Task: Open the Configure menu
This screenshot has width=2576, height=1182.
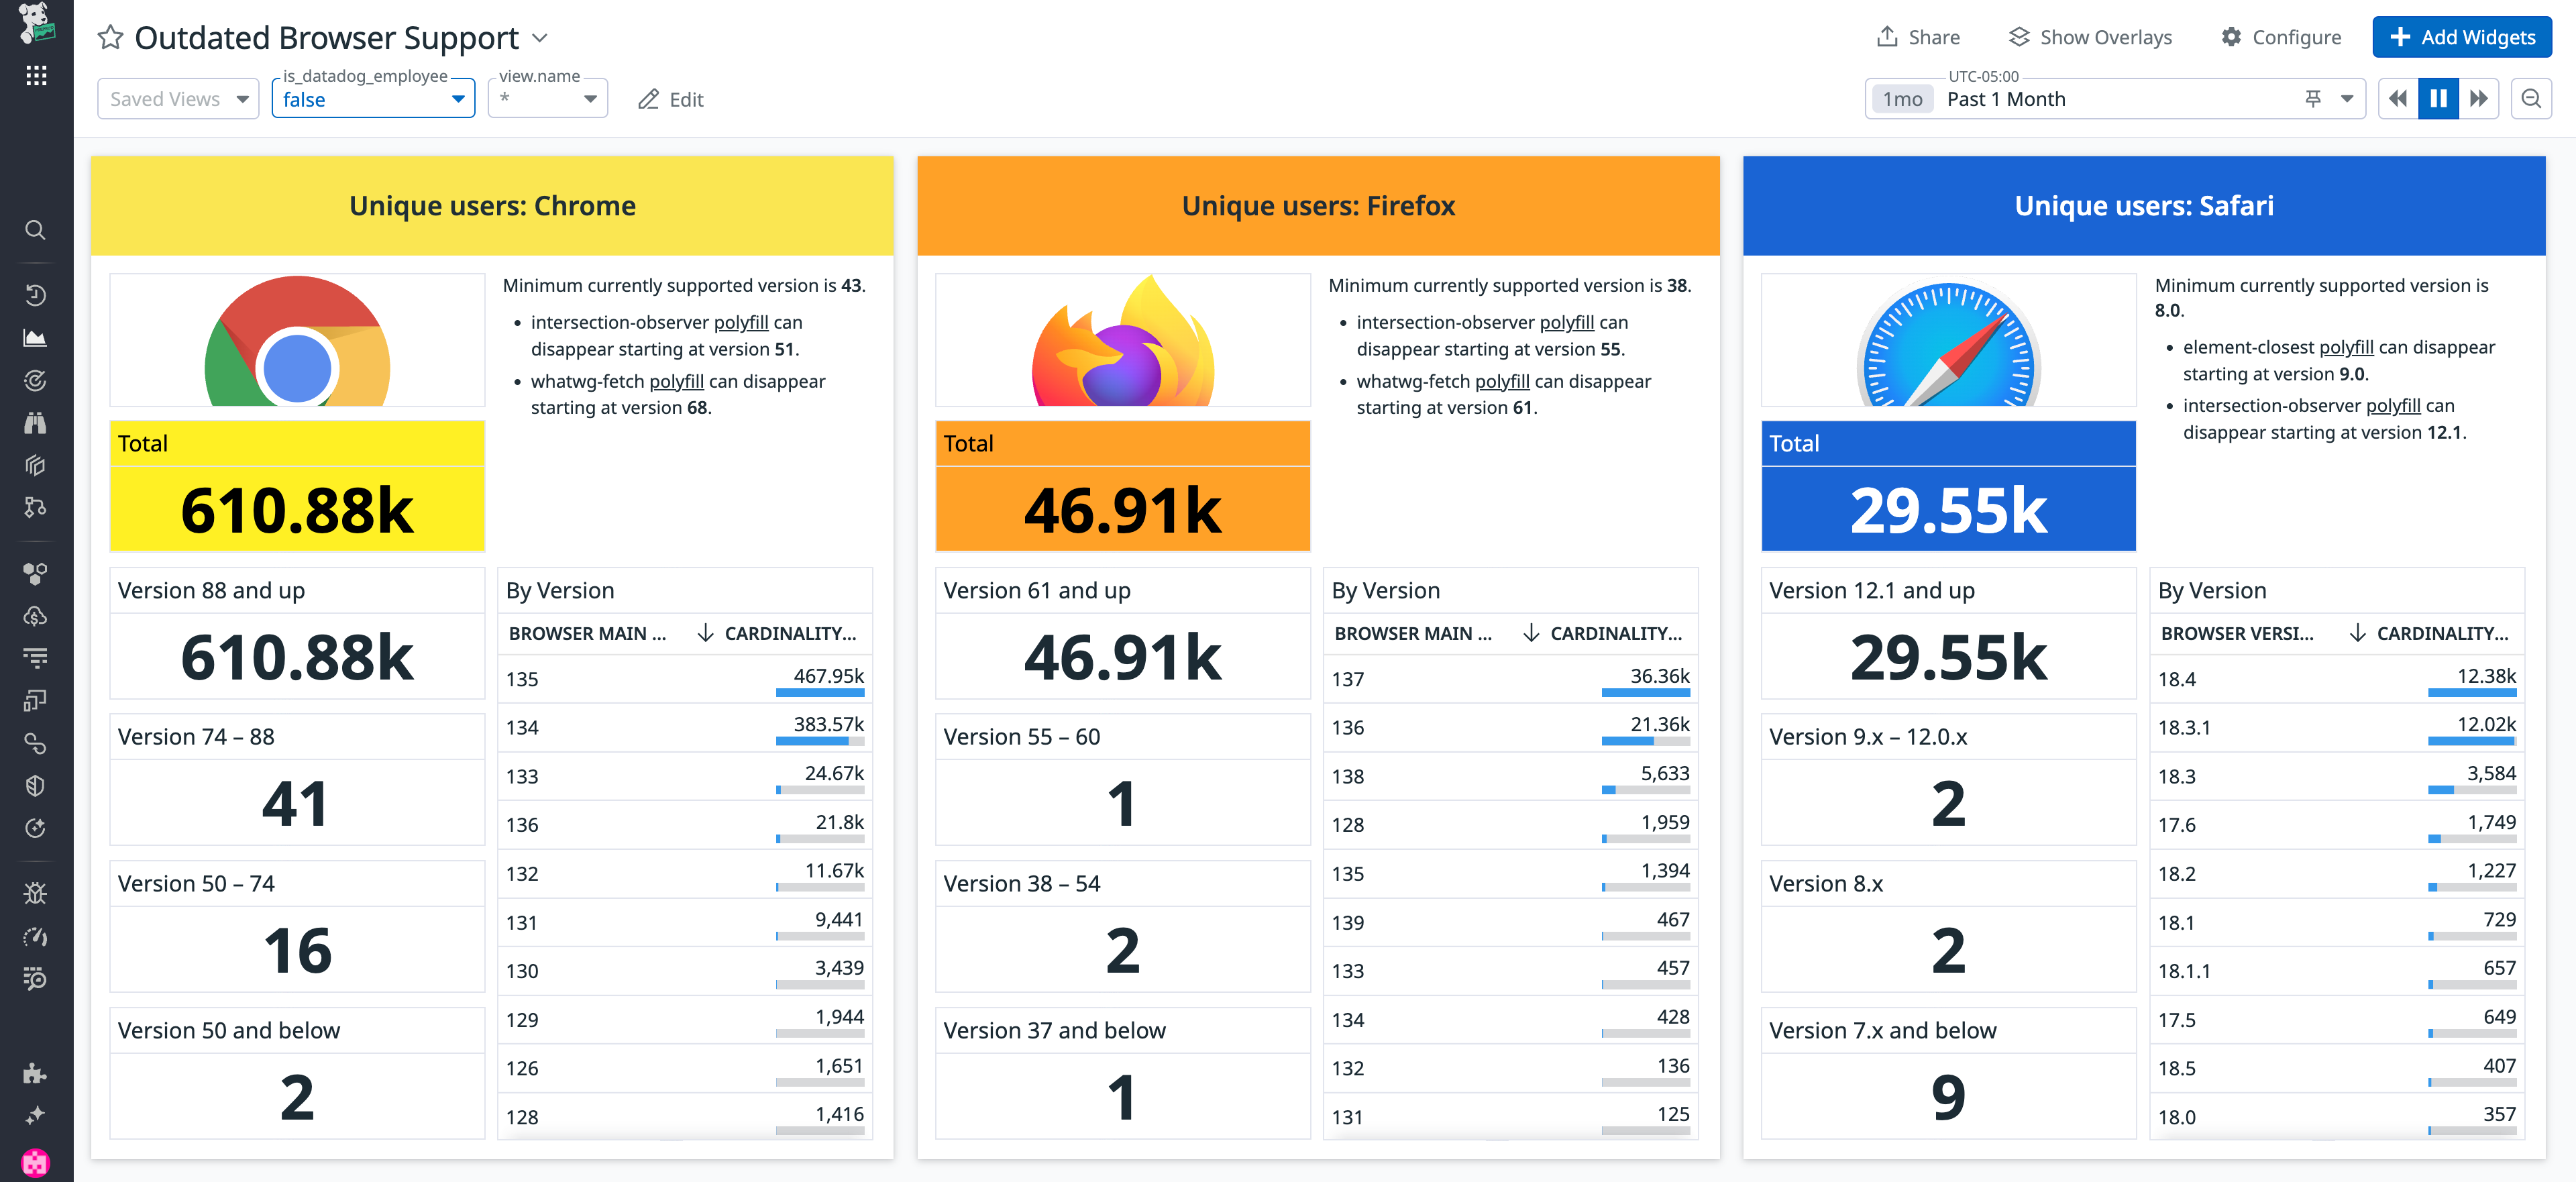Action: [x=2281, y=37]
